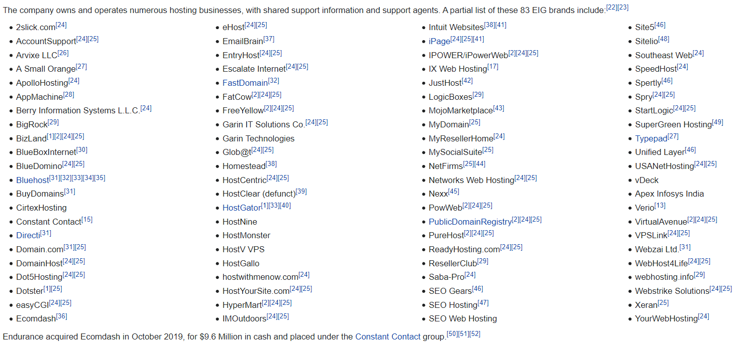Open citation [13] beside Verio
Image resolution: width=733 pixels, height=344 pixels.
660,206
